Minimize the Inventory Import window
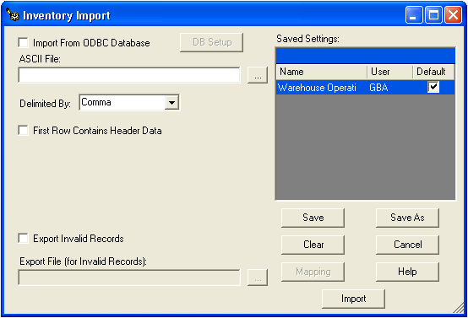 (x=414, y=15)
